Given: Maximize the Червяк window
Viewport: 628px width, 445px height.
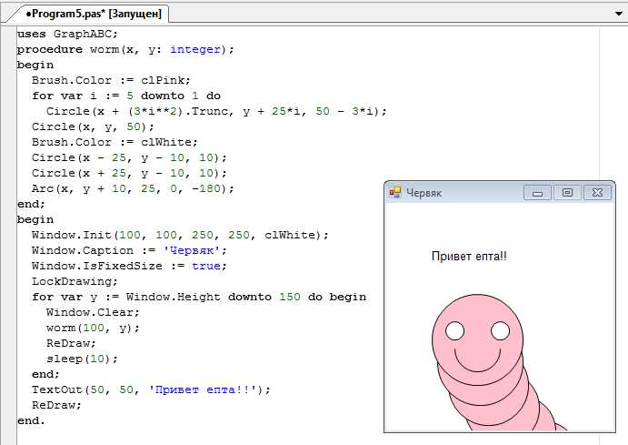Looking at the screenshot, I should pyautogui.click(x=567, y=193).
